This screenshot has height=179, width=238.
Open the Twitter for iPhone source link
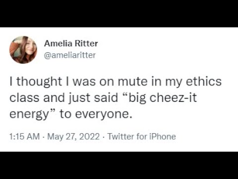click(142, 137)
